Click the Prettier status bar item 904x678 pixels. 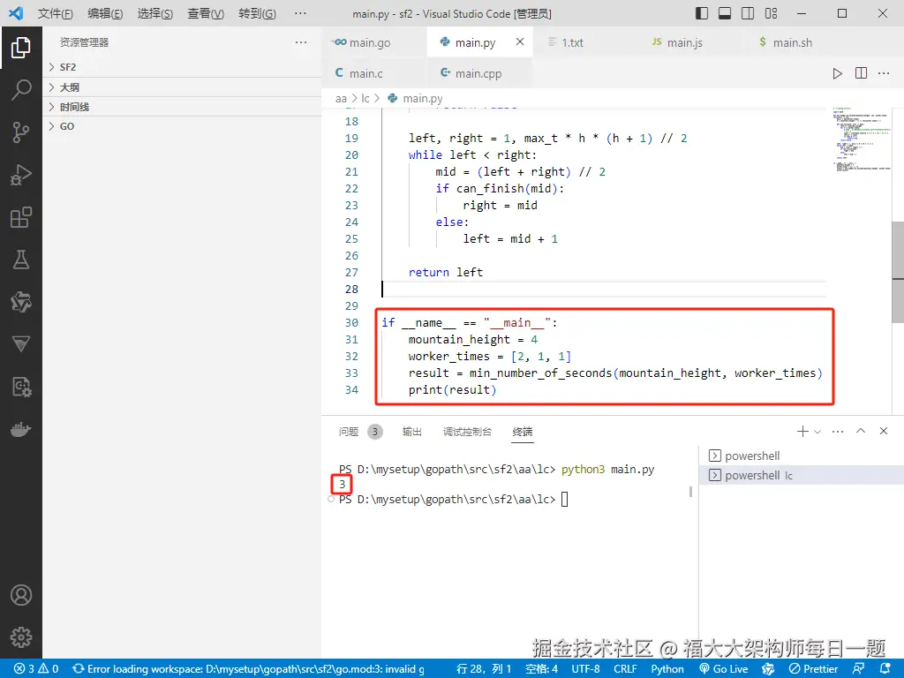(x=813, y=669)
